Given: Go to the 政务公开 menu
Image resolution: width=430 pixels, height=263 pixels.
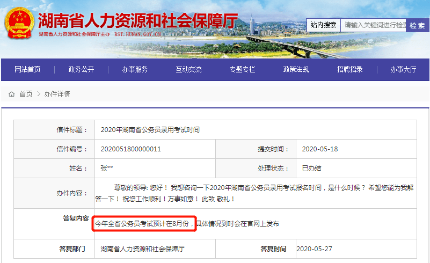Looking at the screenshot, I should tap(81, 69).
